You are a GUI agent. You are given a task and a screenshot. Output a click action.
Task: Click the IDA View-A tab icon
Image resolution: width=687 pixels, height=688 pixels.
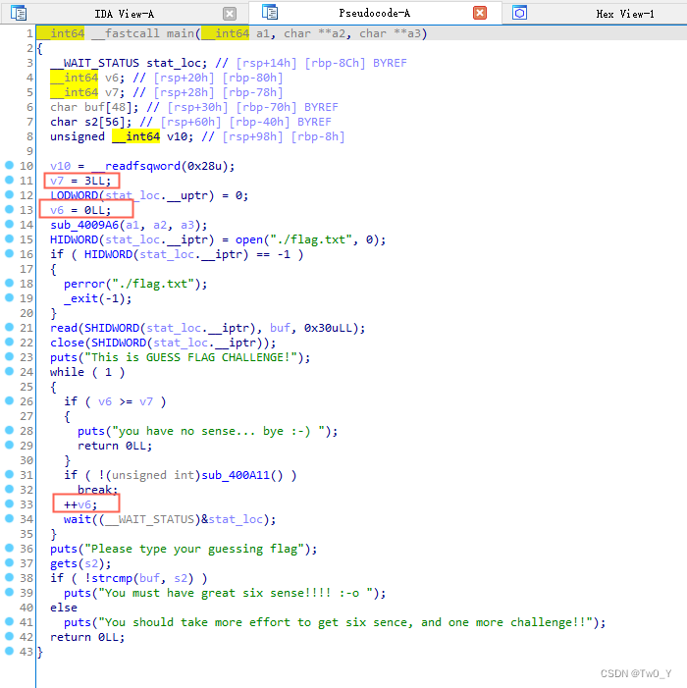point(19,13)
